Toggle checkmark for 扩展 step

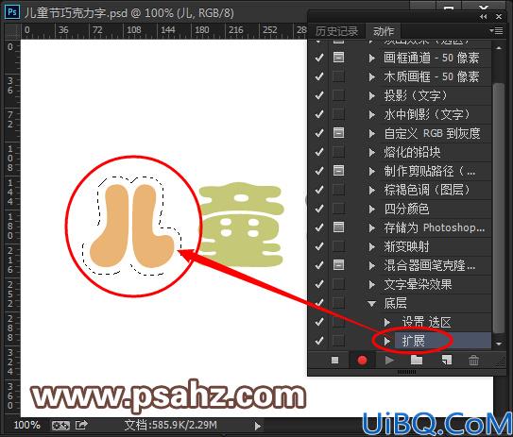click(319, 341)
